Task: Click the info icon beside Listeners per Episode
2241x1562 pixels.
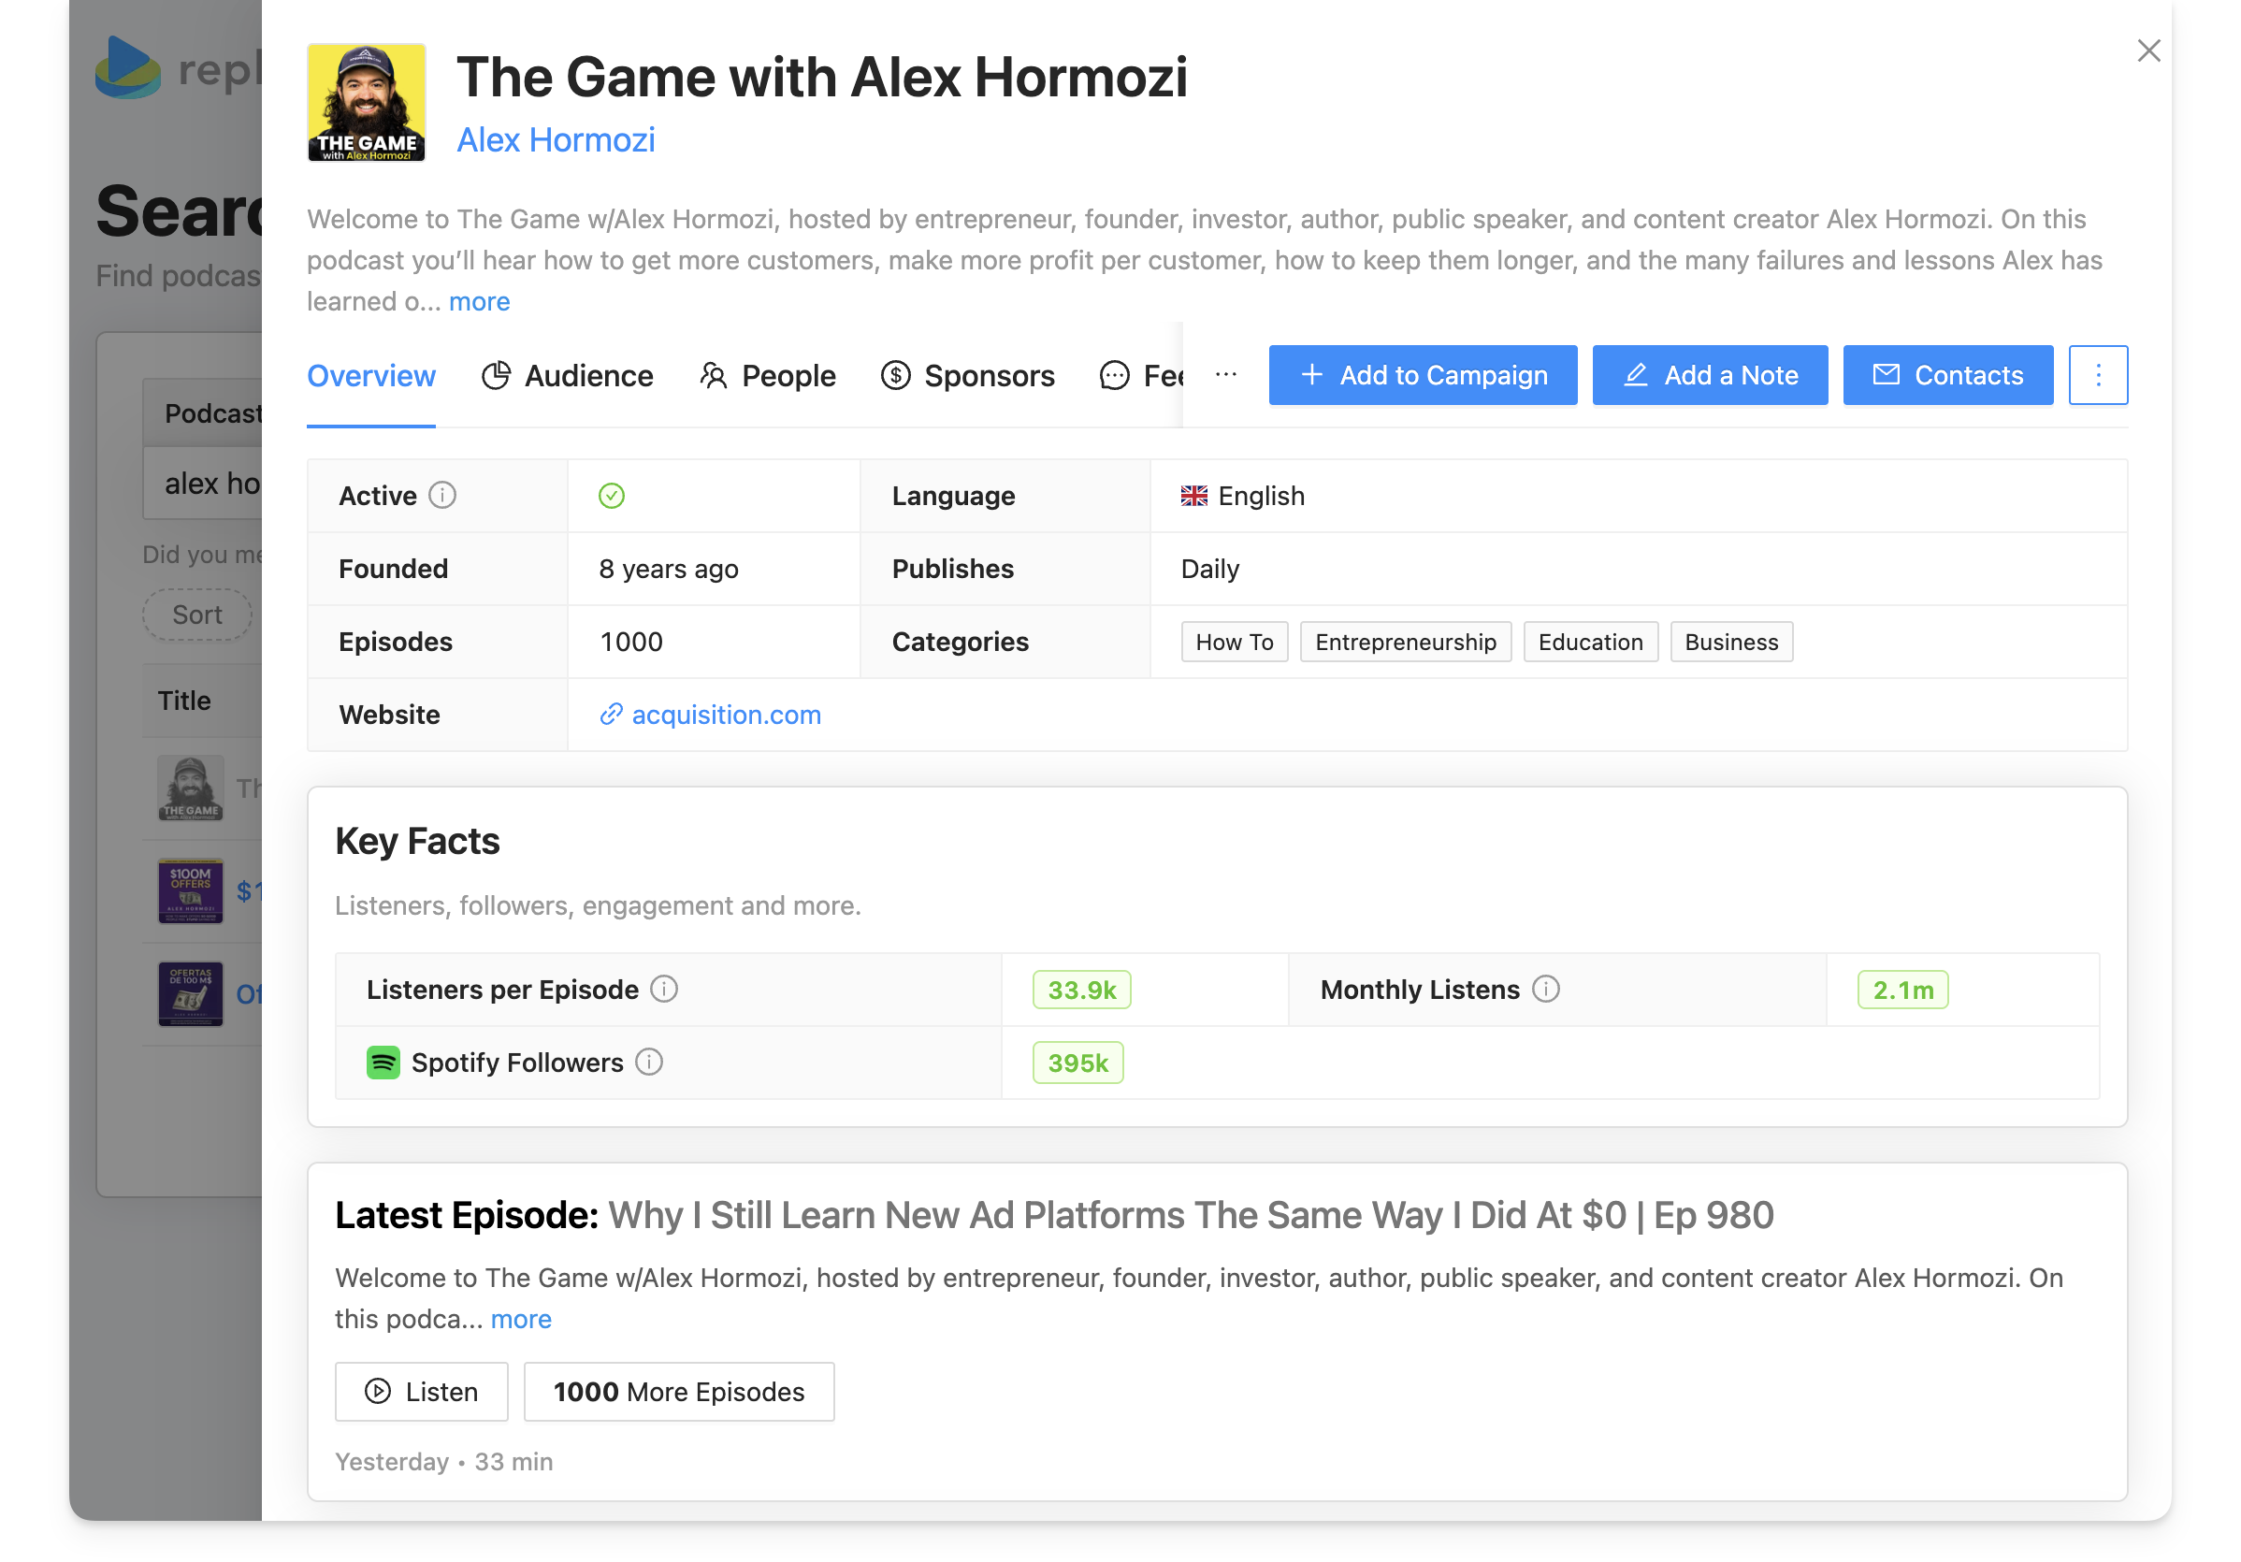Action: tap(665, 989)
